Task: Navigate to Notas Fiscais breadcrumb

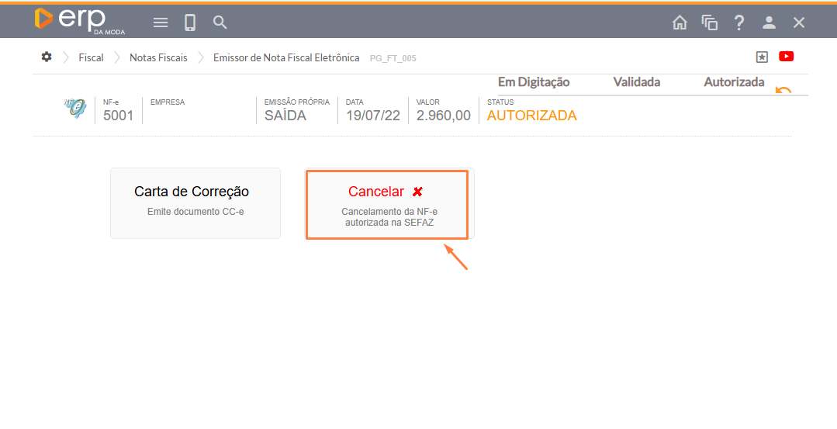Action: coord(158,57)
